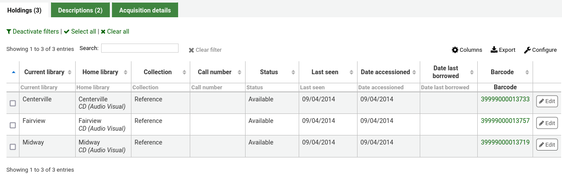Edit the Midway holding item
This screenshot has width=562, height=179.
(547, 145)
